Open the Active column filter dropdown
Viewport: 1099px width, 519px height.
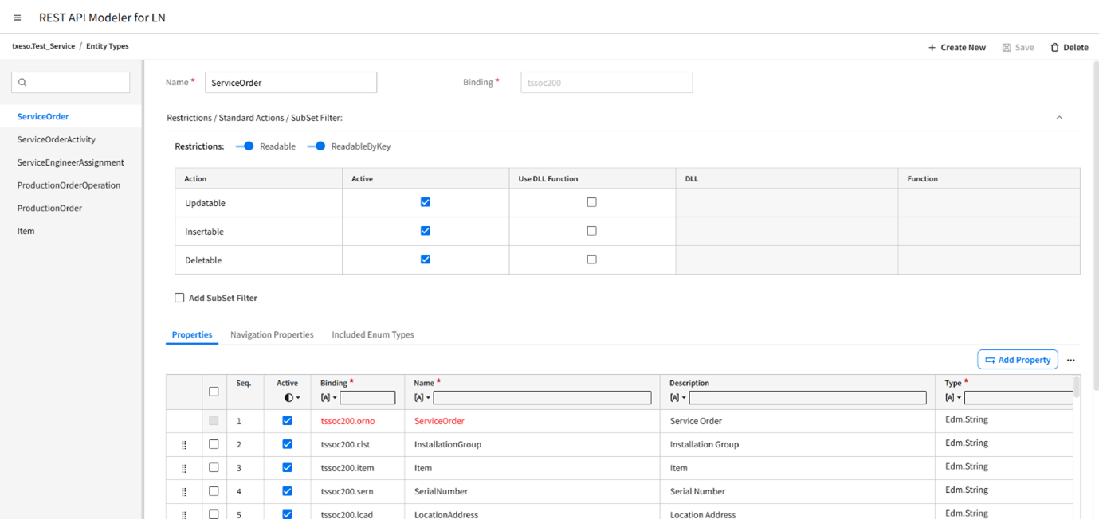(x=292, y=398)
